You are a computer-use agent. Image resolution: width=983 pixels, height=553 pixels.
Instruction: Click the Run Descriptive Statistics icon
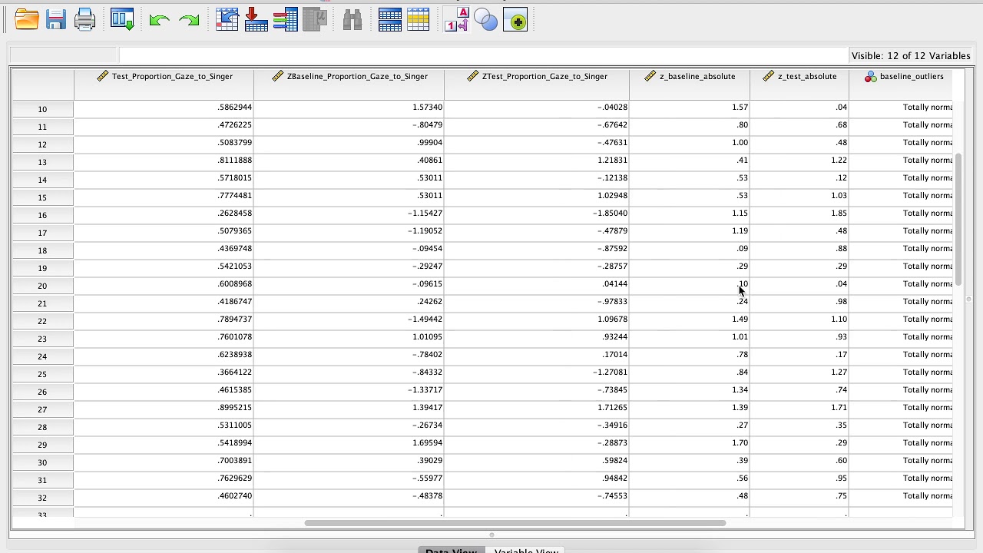point(315,20)
